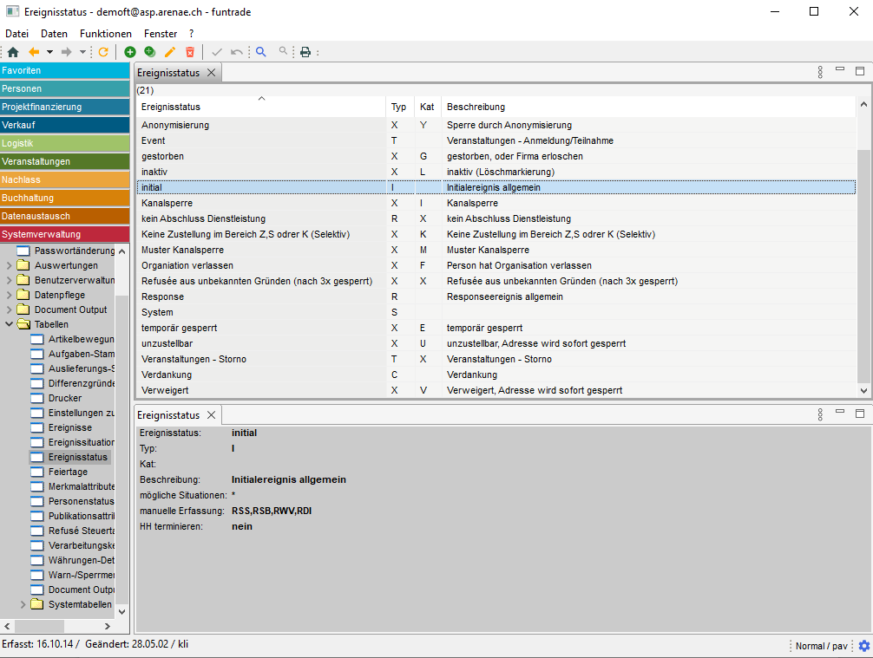
Task: Open the back history dropdown arrow
Action: pyautogui.click(x=49, y=52)
